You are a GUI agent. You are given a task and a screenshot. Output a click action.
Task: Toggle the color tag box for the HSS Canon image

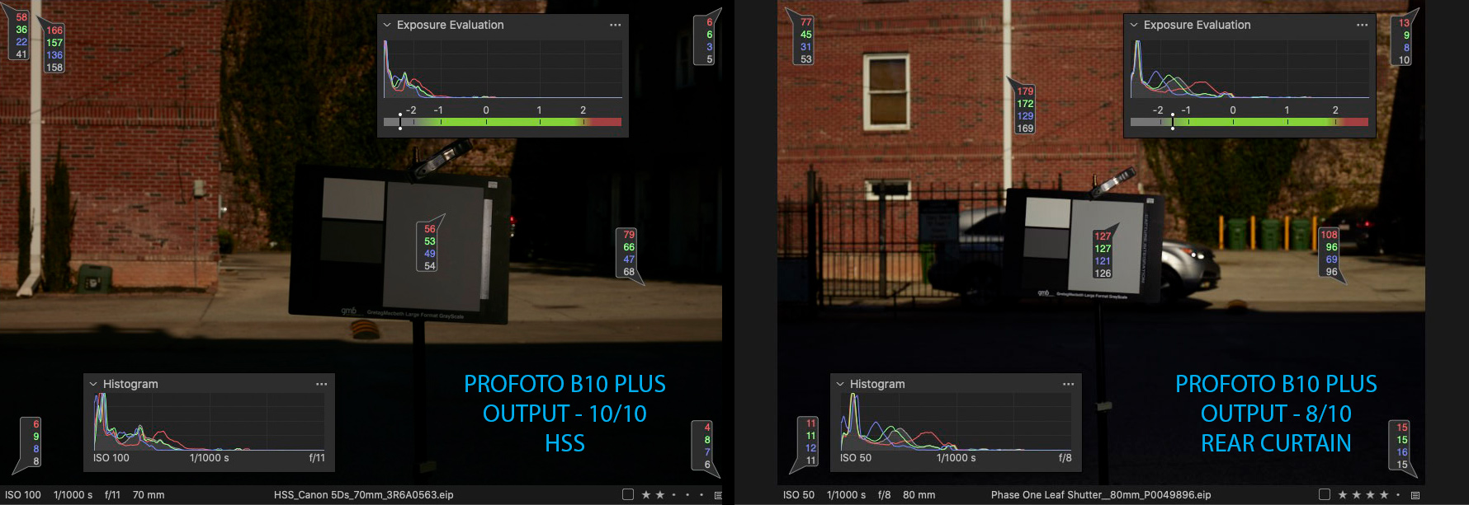click(628, 494)
